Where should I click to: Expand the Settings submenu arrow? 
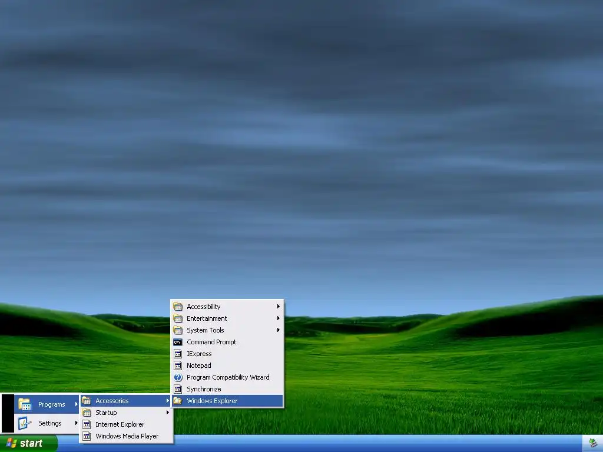pyautogui.click(x=76, y=423)
